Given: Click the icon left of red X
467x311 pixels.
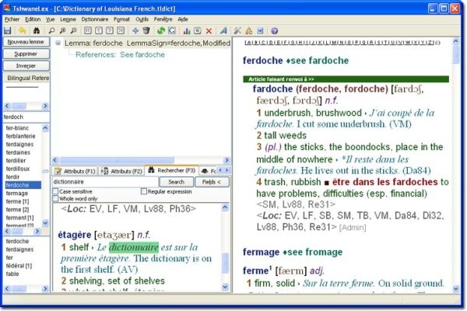Looking at the screenshot, I should (198, 30).
